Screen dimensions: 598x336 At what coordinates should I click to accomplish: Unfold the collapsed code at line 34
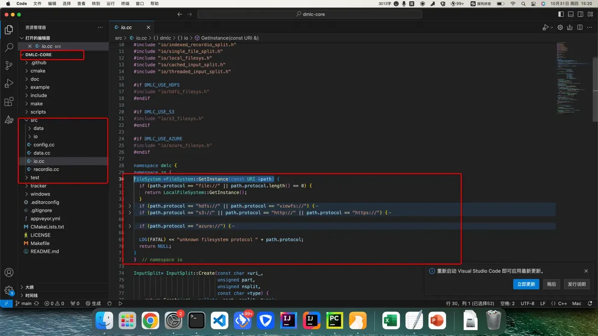click(130, 206)
